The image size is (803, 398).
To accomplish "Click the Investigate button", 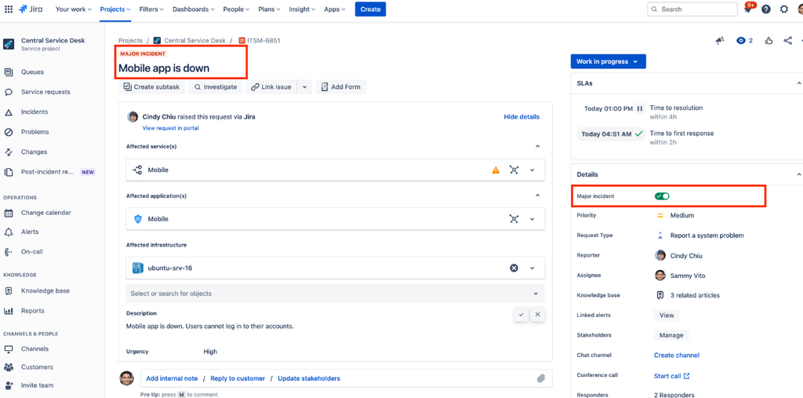I will (215, 87).
